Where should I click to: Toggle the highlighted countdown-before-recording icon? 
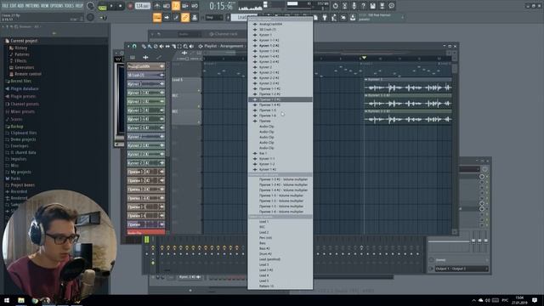point(176,6)
